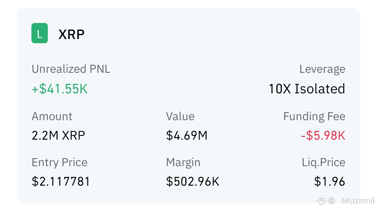Click the -$5.98K funding fee amount
Screen dimensions: 377x209
323,136
